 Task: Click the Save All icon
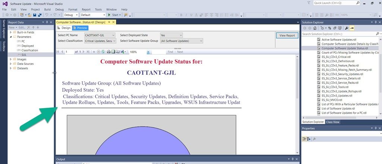point(40,15)
